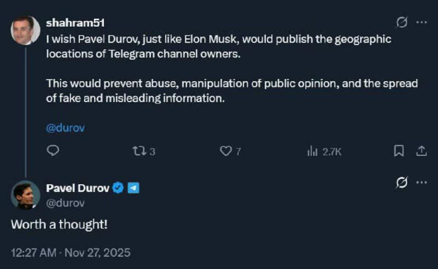Open the Pavel Durov display name link

point(78,188)
